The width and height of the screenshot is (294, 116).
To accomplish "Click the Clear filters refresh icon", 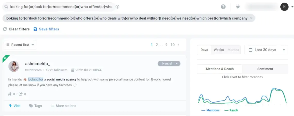I will point(5,29).
